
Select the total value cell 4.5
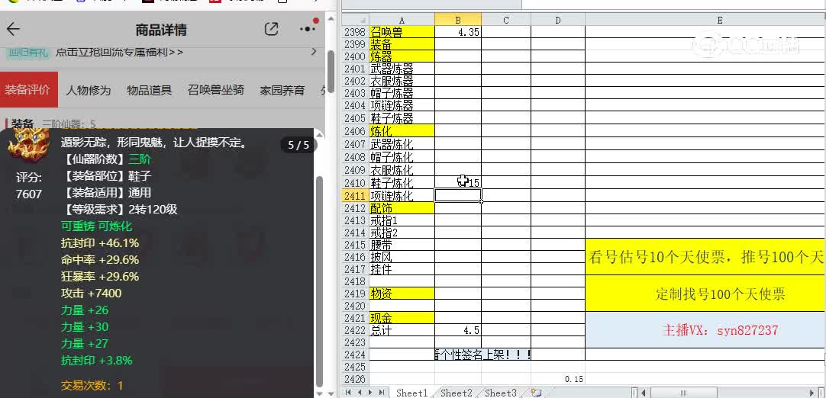click(x=458, y=330)
